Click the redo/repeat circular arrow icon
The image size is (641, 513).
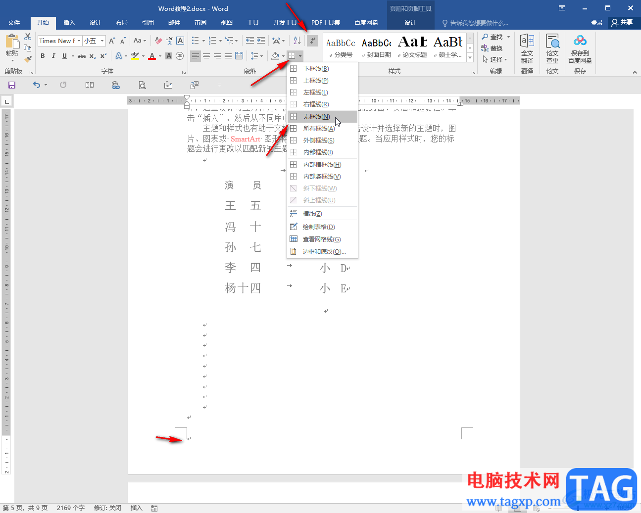coord(63,85)
